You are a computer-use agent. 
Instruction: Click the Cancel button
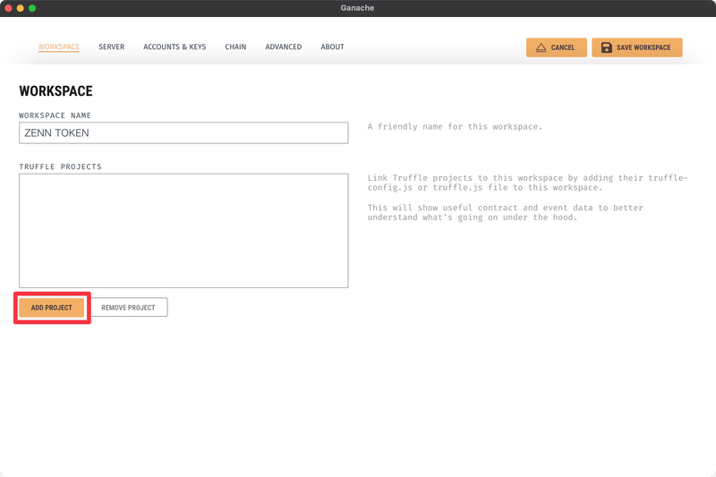pyautogui.click(x=556, y=47)
